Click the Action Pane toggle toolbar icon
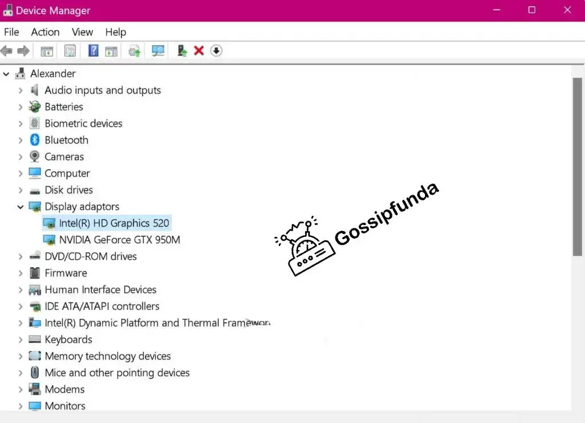The image size is (585, 423). [111, 51]
